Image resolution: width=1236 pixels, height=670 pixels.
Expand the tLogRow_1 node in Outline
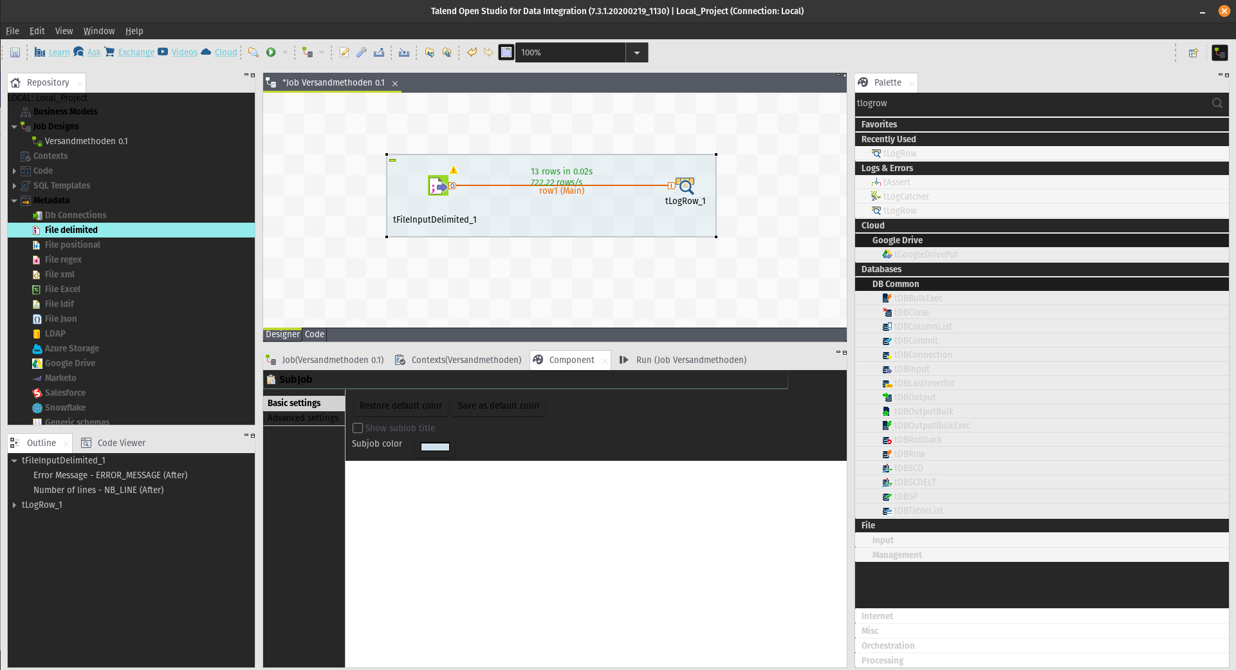14,505
